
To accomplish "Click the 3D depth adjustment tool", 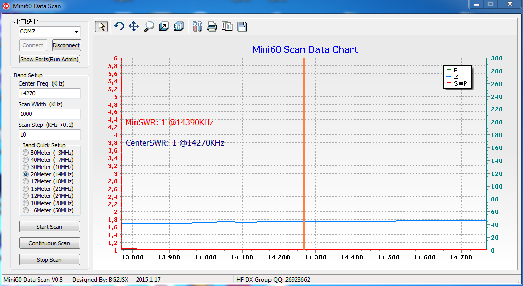I will tap(164, 26).
